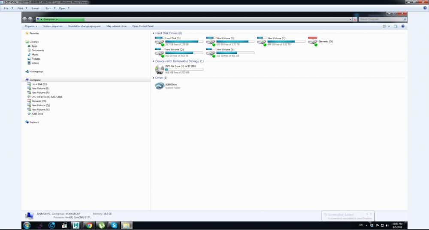Click the DVD RW Drive capacity bar
The image size is (429, 230).
184,69
